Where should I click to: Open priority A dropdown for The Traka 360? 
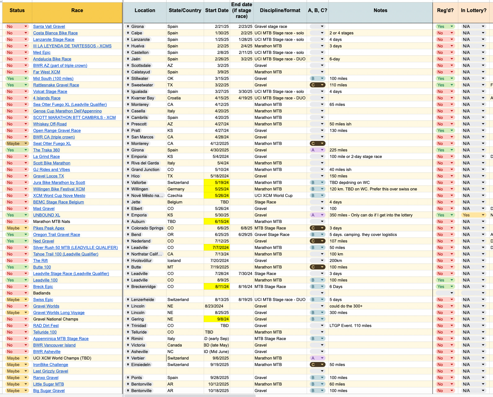click(x=318, y=150)
